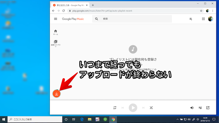The image size is (219, 123).
Task: Open the queue list icon in header
Action: pos(191,19)
